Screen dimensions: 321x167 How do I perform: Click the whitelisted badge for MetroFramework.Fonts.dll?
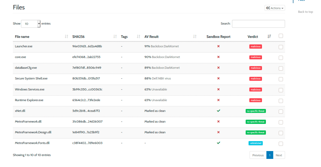[x=255, y=143]
